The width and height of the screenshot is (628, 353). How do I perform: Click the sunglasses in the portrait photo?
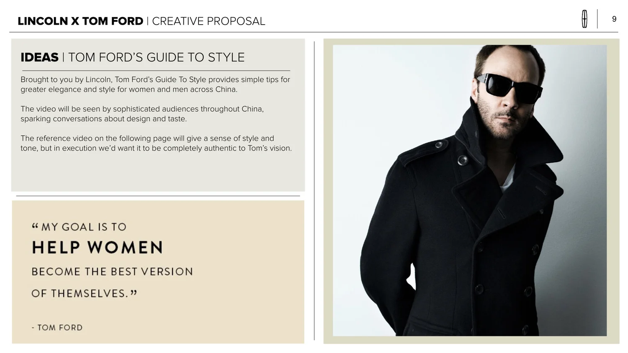(x=509, y=88)
